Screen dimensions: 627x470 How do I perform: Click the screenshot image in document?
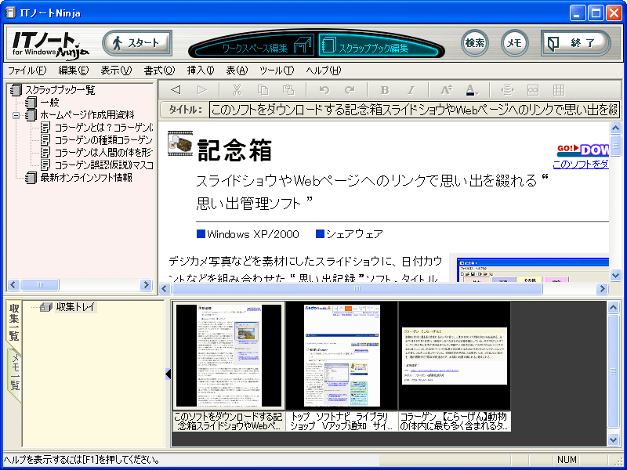(533, 269)
